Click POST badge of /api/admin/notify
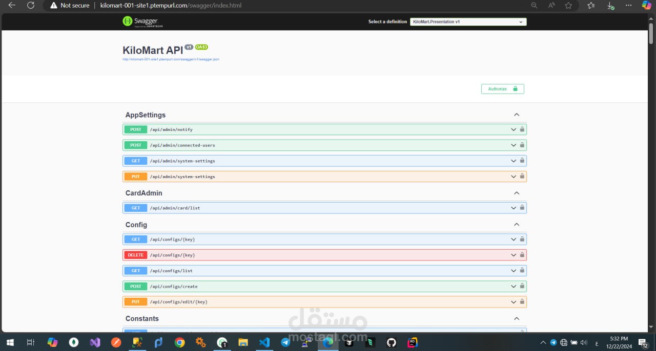Screen dimensions: 656x351 pyautogui.click(x=136, y=129)
